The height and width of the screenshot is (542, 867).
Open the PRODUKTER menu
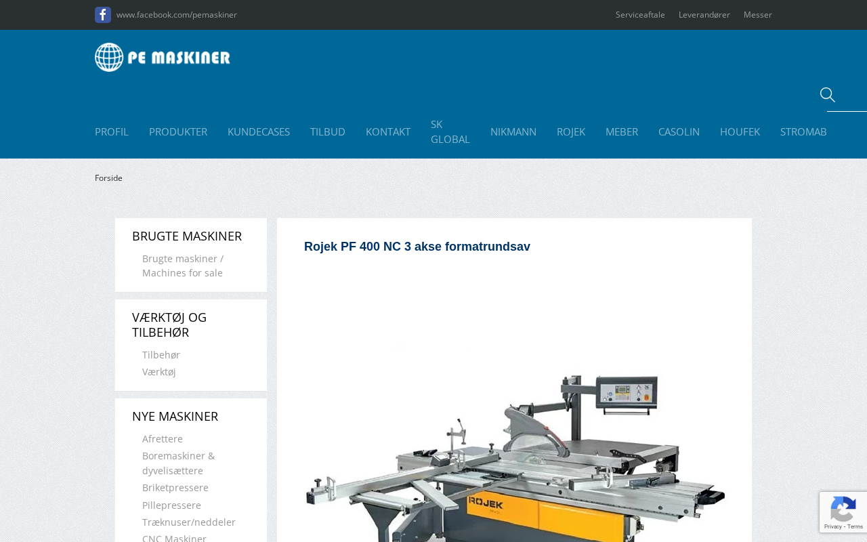[x=178, y=131]
